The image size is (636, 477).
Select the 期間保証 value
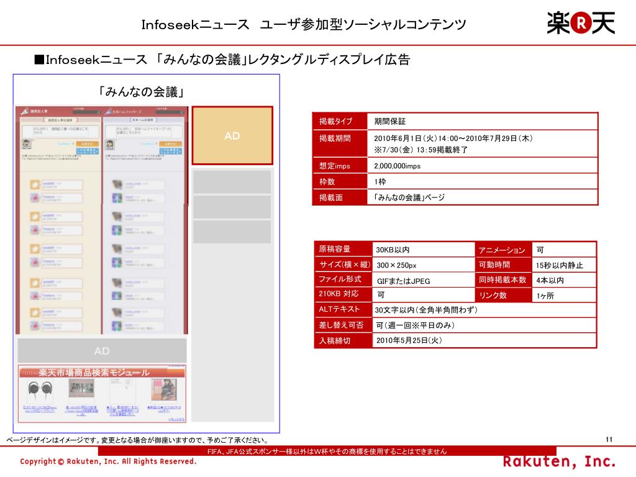[390, 121]
